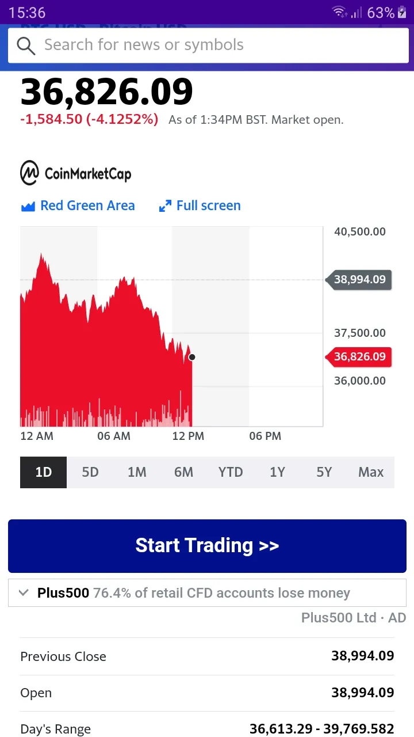
Task: Show the 6M chart range
Action: 183,472
